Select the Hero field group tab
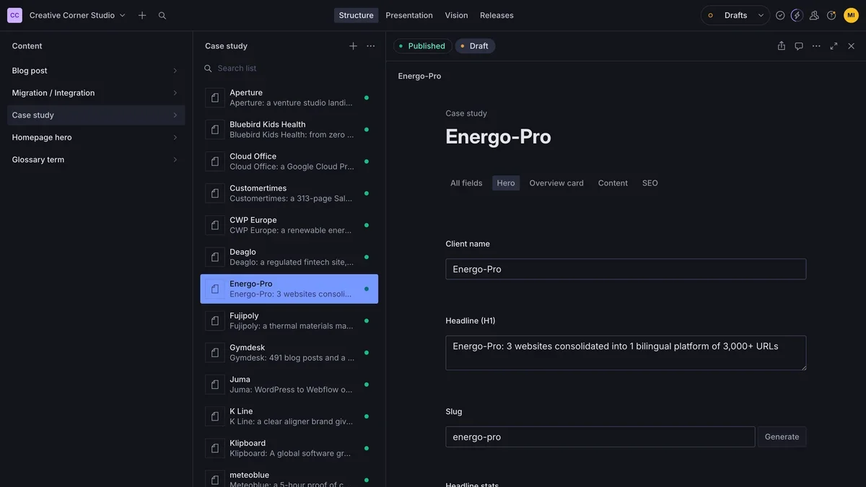This screenshot has width=866, height=487. [x=506, y=183]
